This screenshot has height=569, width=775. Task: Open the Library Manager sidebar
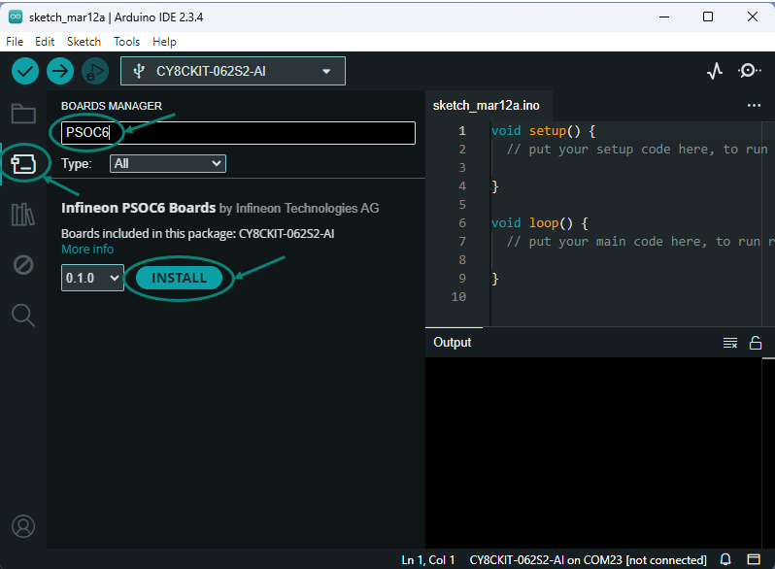tap(23, 214)
